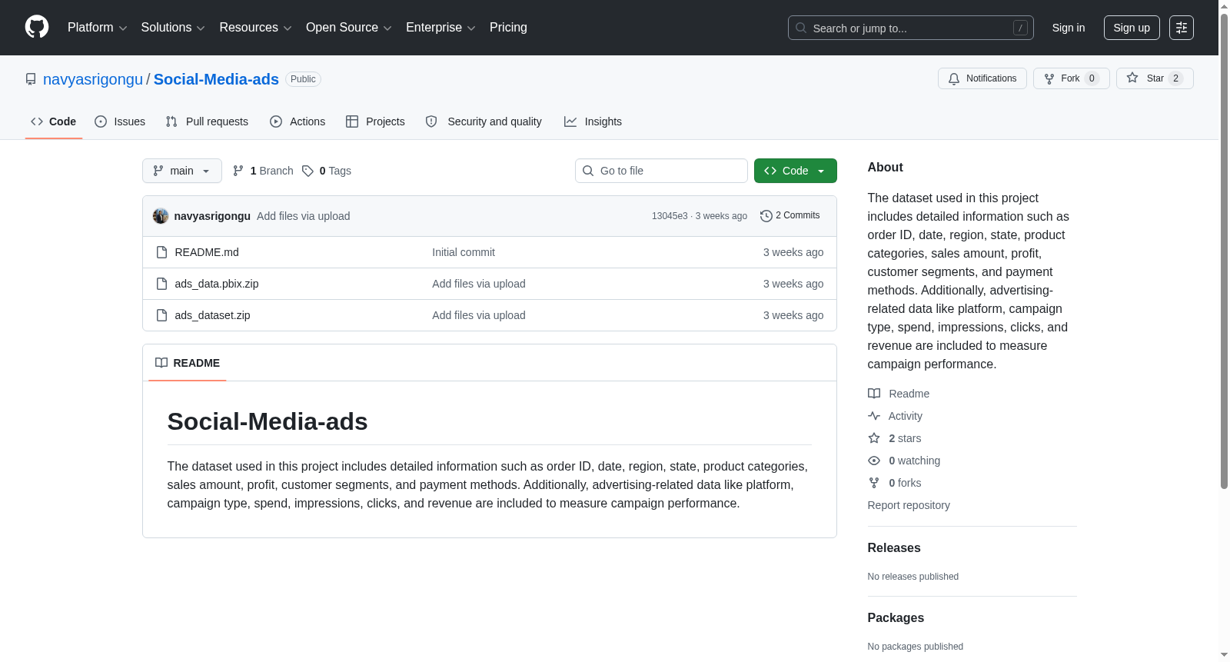1230x662 pixels.
Task: Expand the Resources menu
Action: click(255, 28)
